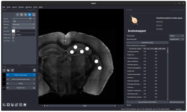The height and width of the screenshot is (112, 187).
Task: Click image type icon on Sample brain row
Action: point(34,88)
